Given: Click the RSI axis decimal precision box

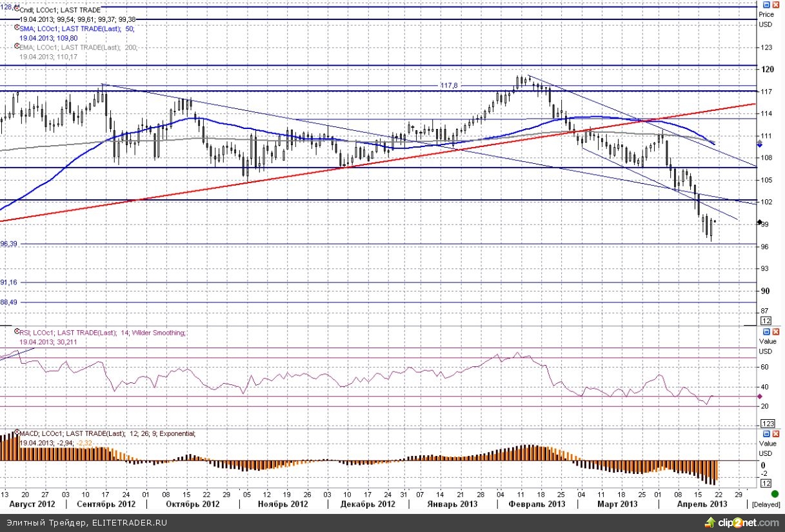Looking at the screenshot, I should 768,423.
